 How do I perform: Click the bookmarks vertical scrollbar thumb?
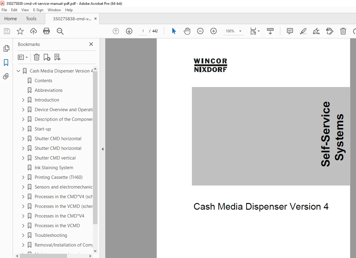tap(95, 148)
